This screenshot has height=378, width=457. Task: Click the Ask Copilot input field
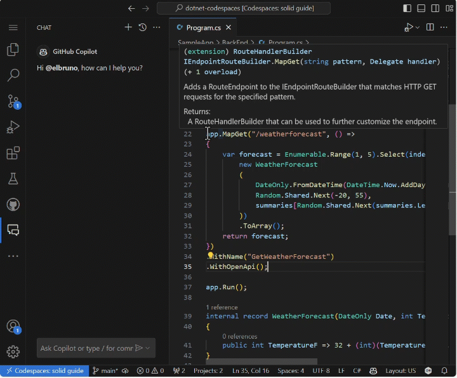pyautogui.click(x=86, y=348)
